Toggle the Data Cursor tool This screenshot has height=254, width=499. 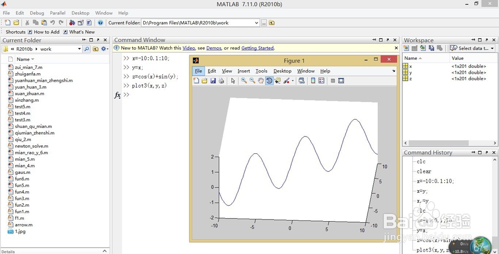[277, 81]
